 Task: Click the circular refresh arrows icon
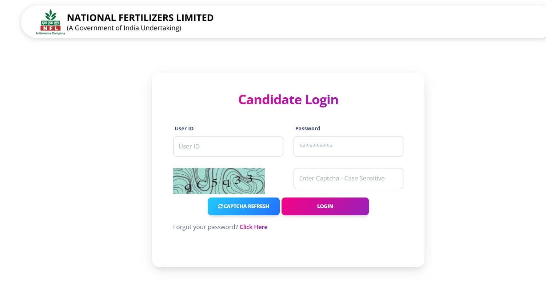coord(220,206)
